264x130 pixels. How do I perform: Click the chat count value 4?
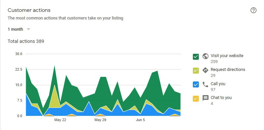click(212, 104)
